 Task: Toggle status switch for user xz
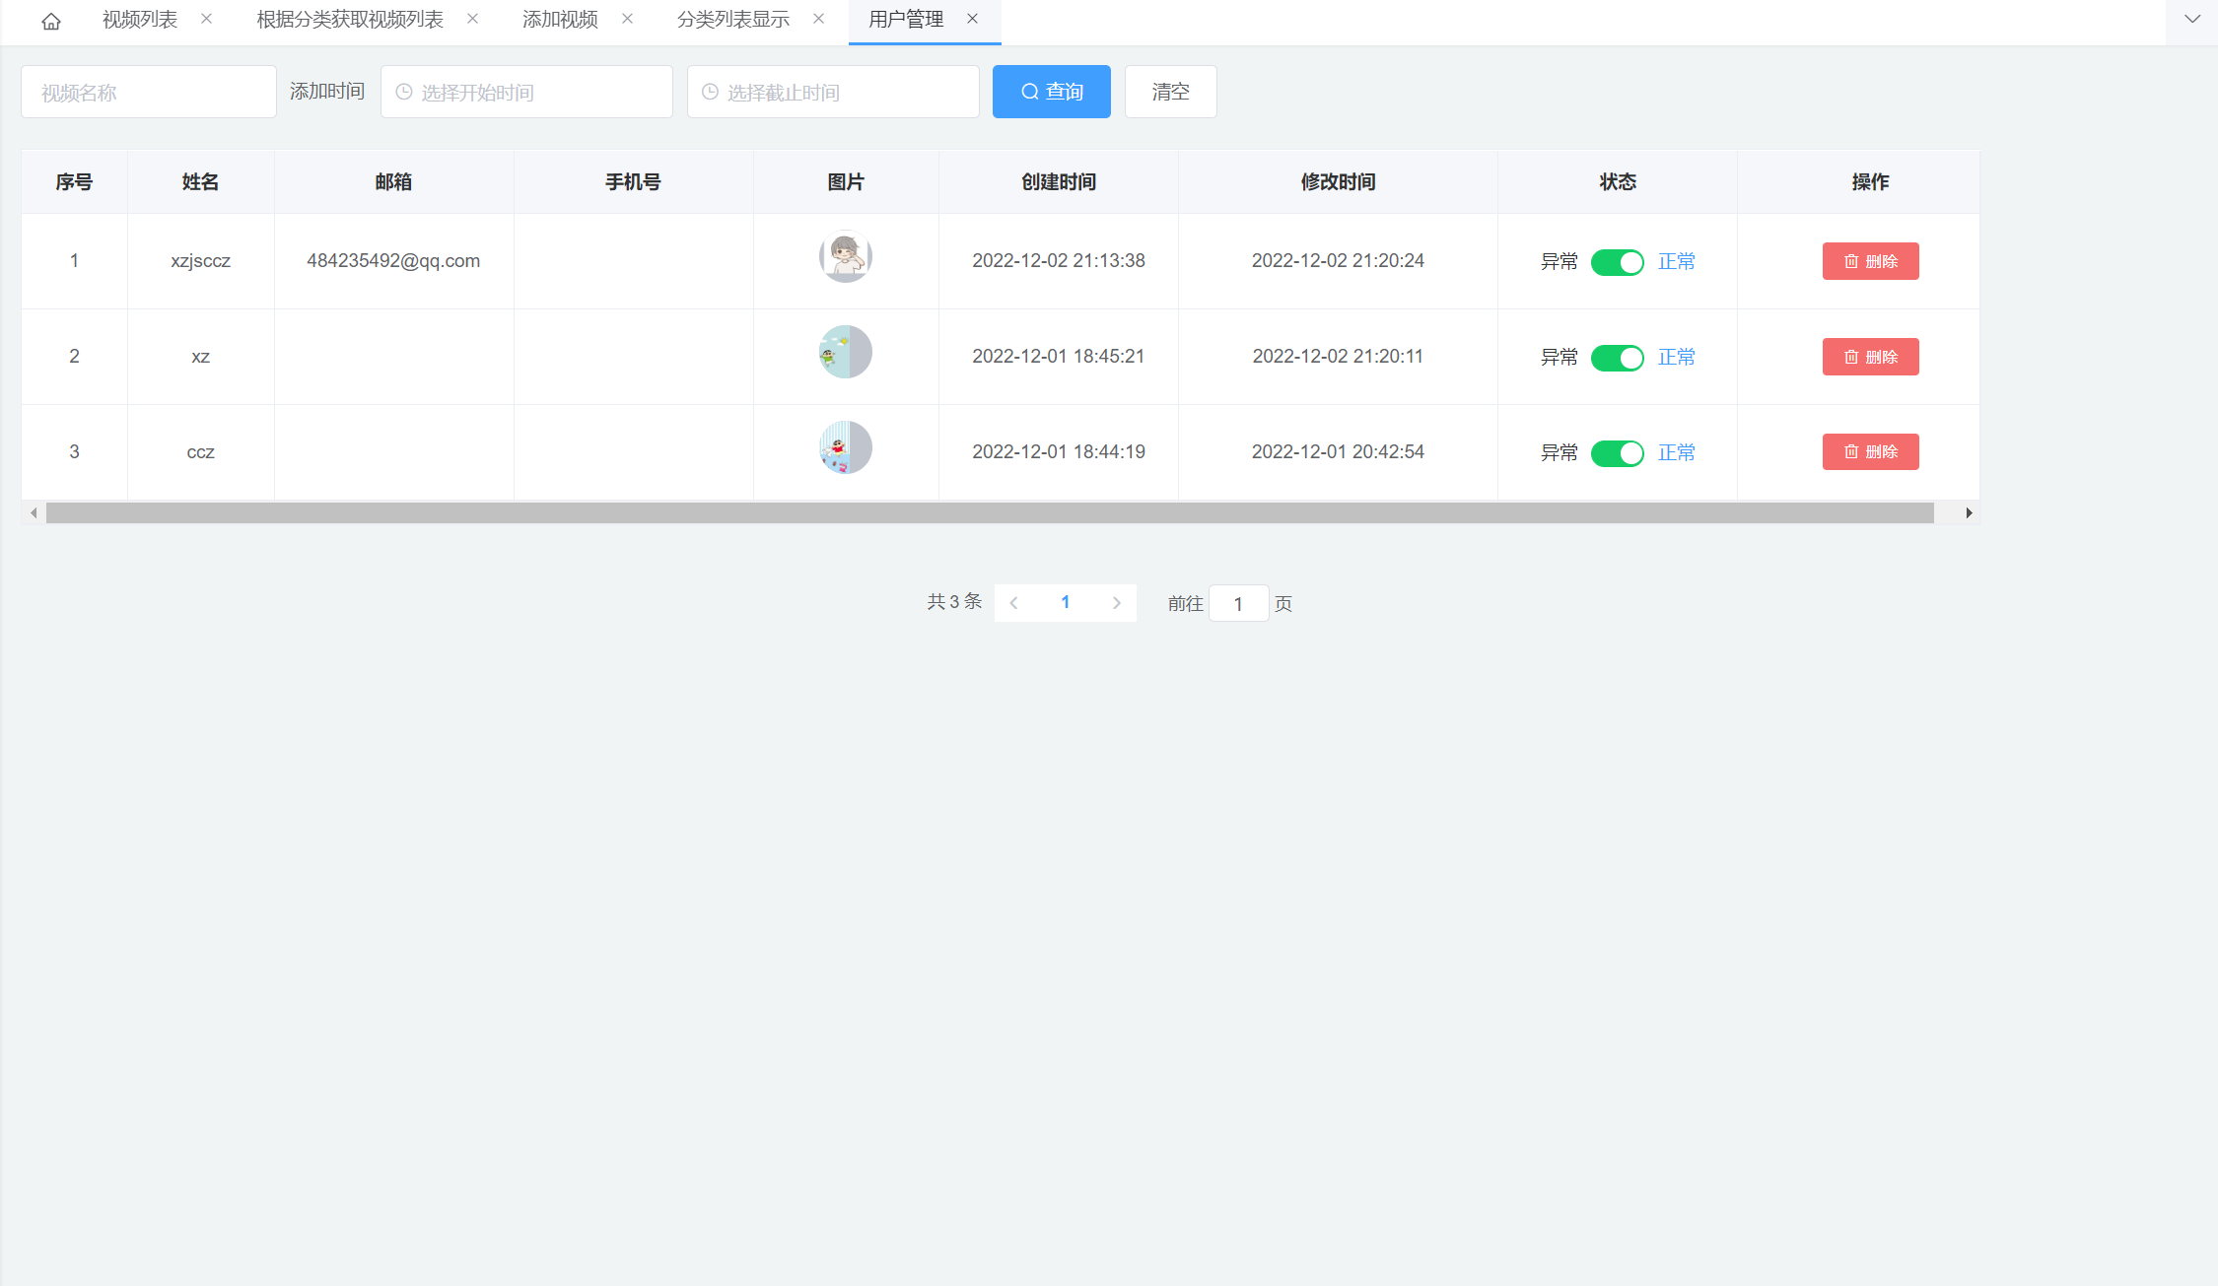point(1617,358)
